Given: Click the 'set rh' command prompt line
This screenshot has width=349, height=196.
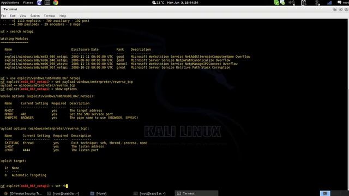Looking at the screenshot, I should coord(34,186).
